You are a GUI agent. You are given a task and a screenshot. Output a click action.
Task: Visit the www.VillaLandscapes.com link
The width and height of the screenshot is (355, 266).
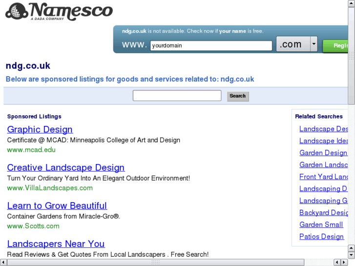(x=50, y=188)
